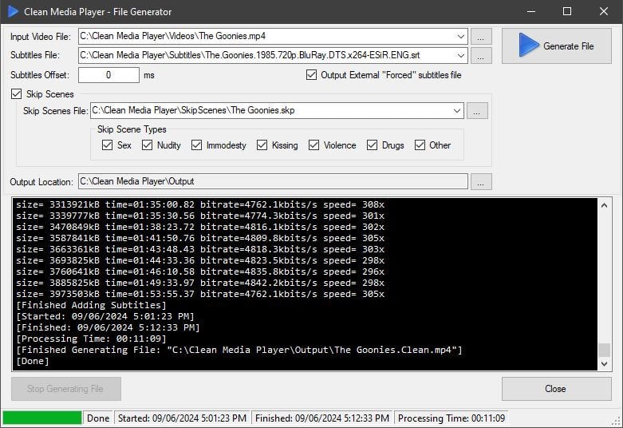Viewport: 623px width, 428px height.
Task: Click the Clean Media Player title bar icon
Action: (x=13, y=11)
